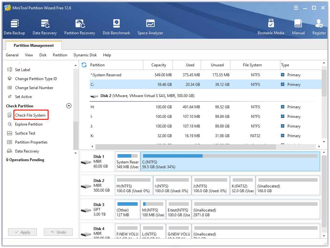Click Explore Partition option

(28, 124)
